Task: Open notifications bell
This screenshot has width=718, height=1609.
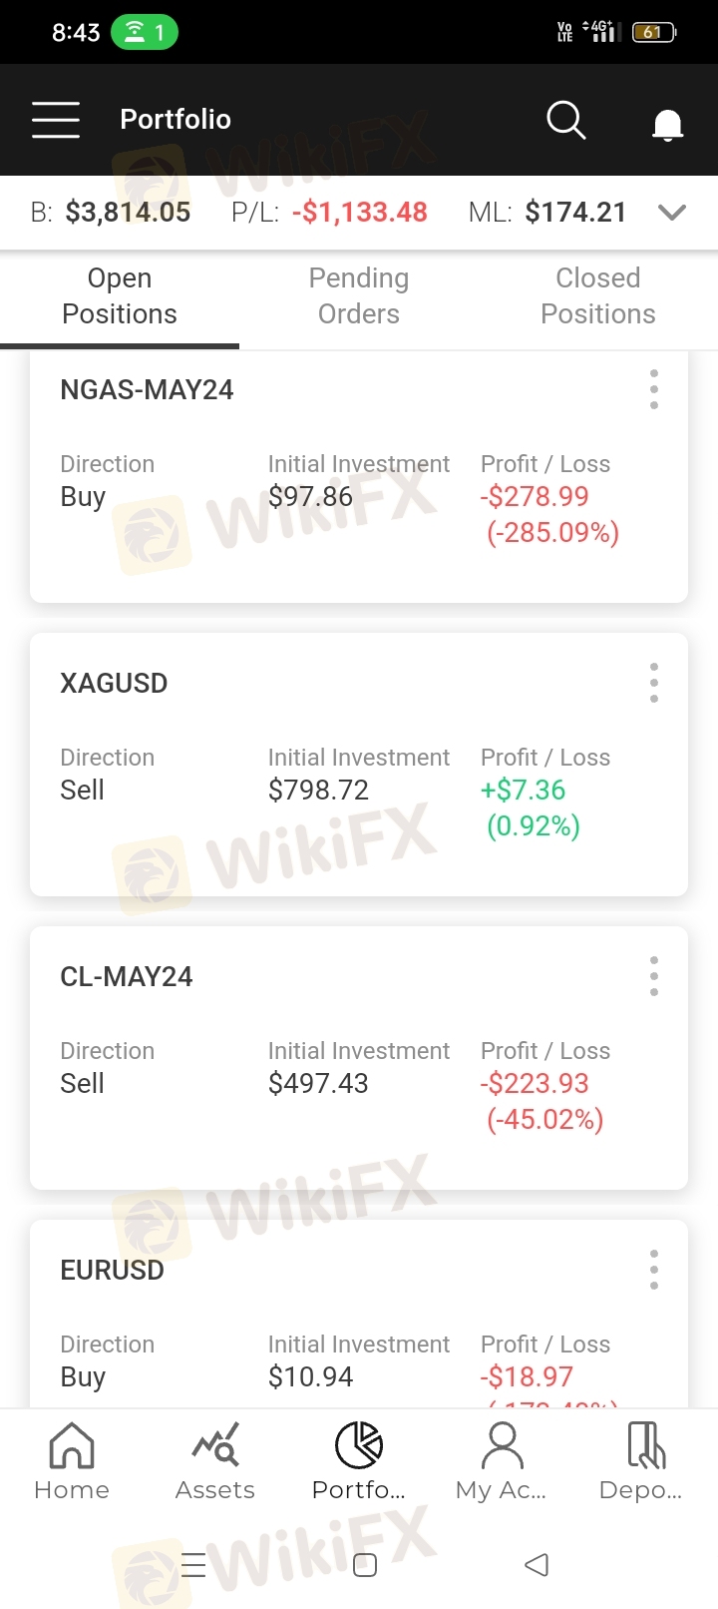Action: coord(667,124)
